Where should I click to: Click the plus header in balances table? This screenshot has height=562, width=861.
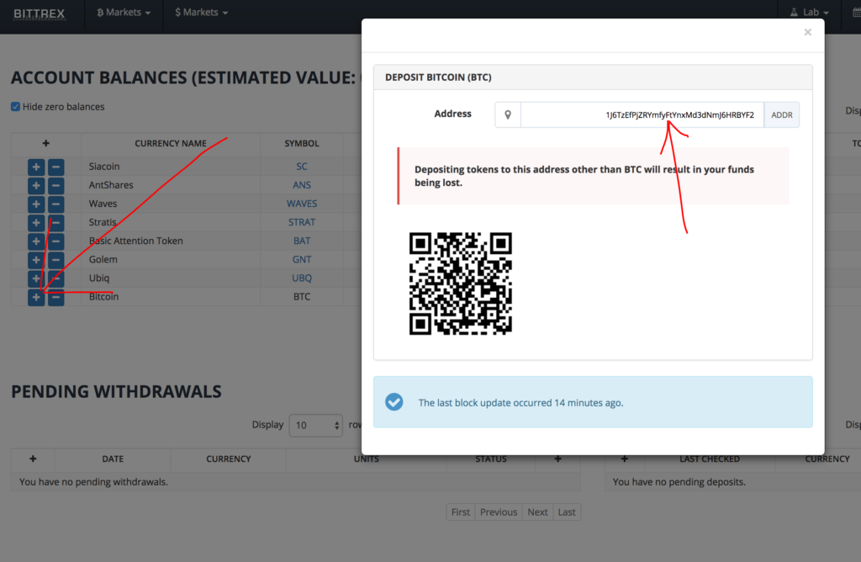46,143
